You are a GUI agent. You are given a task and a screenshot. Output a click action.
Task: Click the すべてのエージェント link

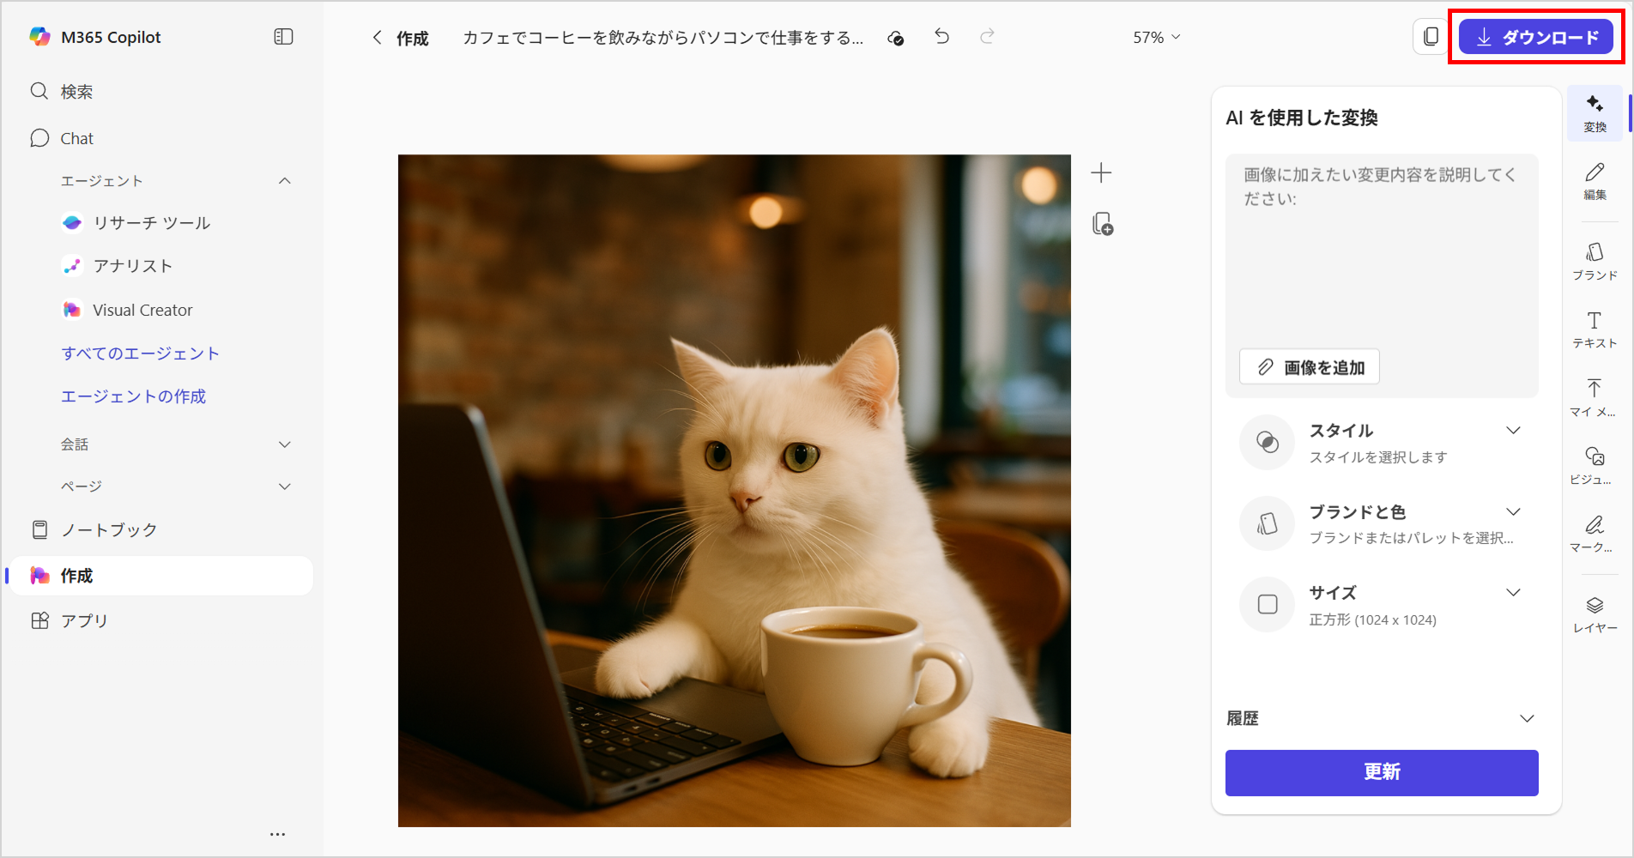coord(140,353)
